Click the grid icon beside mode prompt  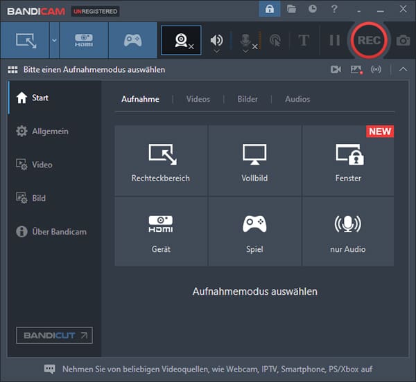tap(12, 70)
